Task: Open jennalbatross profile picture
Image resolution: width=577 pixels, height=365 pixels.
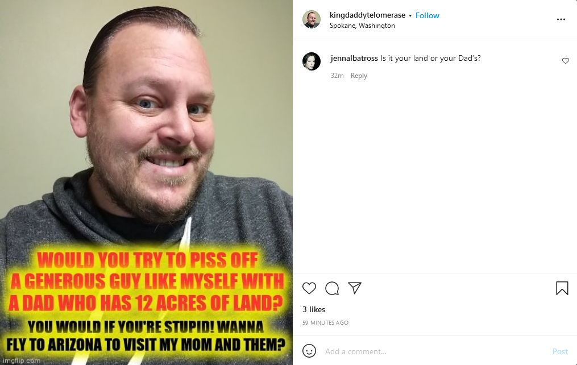Action: [312, 61]
